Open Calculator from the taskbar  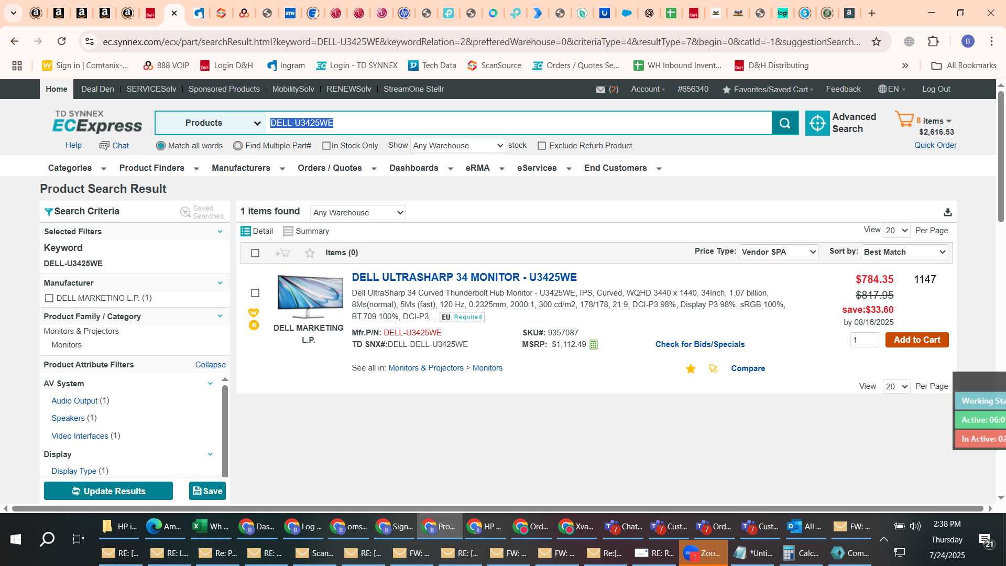click(801, 553)
